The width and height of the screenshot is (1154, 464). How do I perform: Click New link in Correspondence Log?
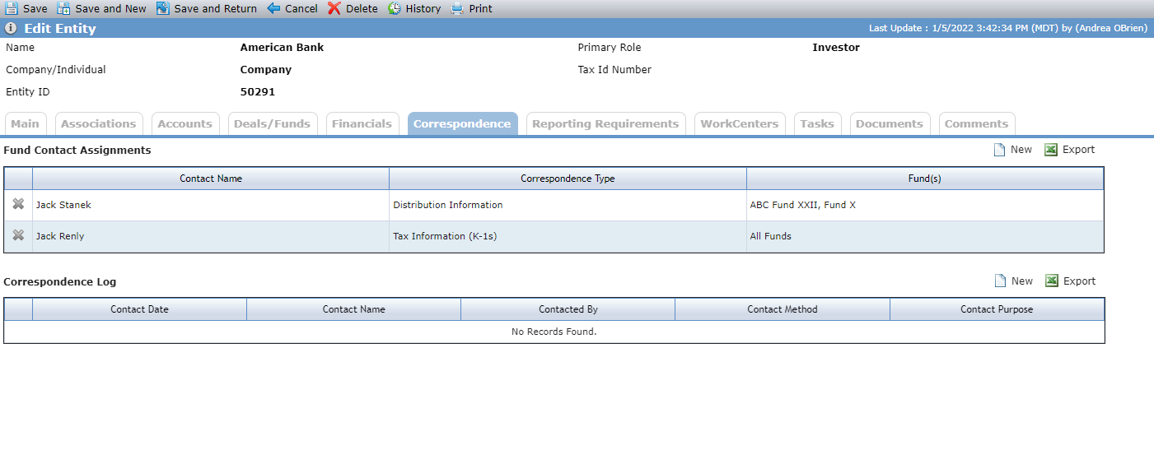[1022, 281]
